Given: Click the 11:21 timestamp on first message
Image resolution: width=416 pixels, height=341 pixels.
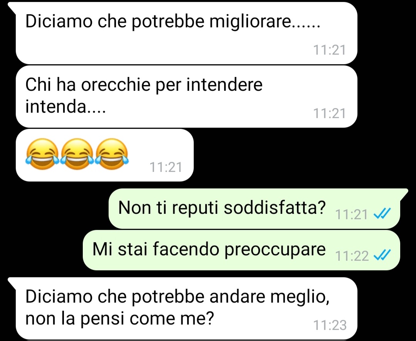Looking at the screenshot, I should [329, 50].
